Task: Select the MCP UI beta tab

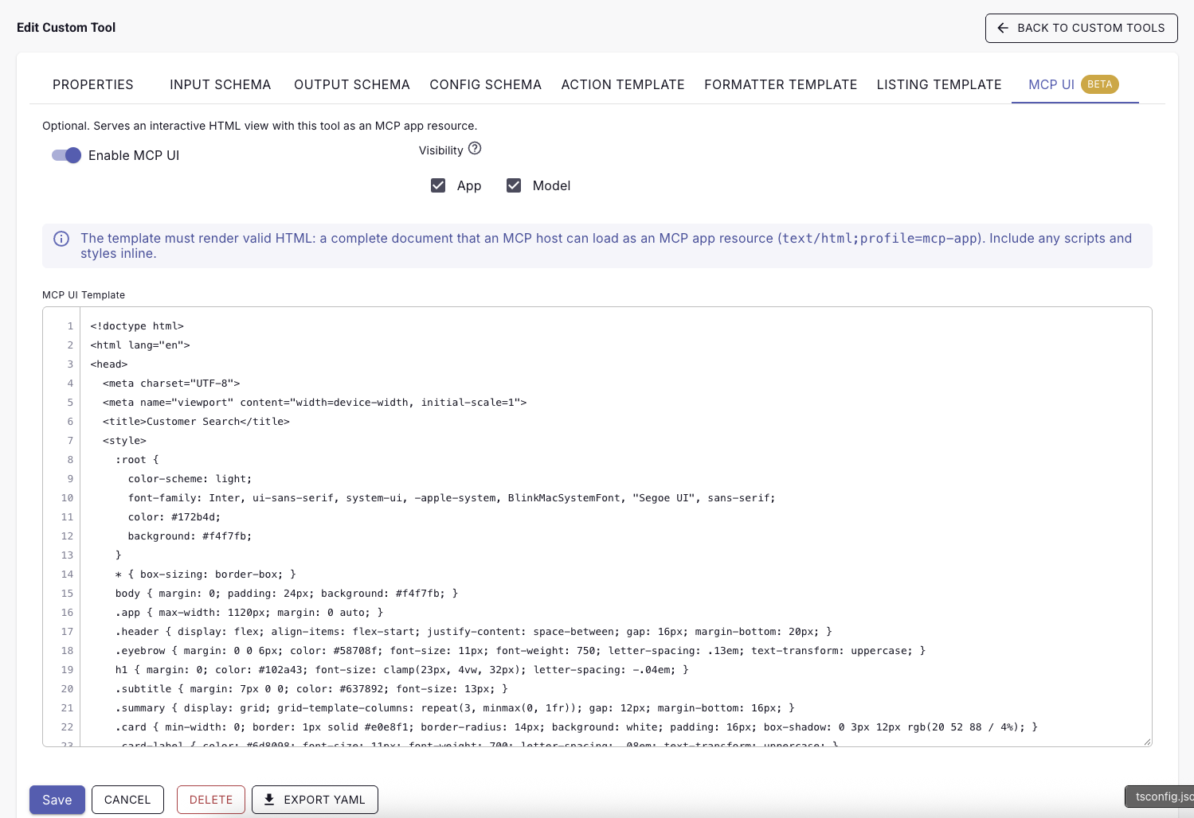Action: pos(1075,84)
